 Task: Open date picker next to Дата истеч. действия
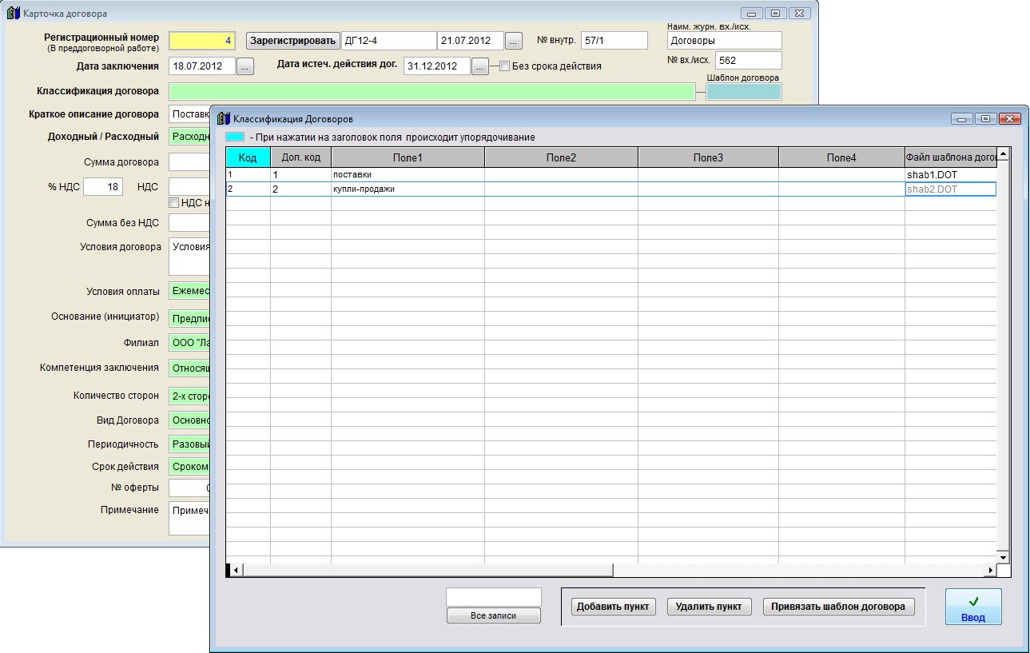pos(479,66)
